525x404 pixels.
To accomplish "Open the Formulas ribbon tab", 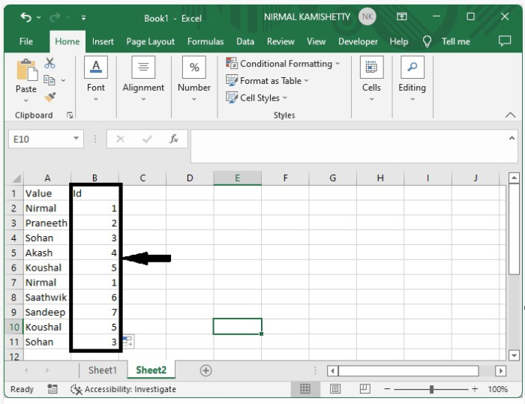I will (x=205, y=41).
